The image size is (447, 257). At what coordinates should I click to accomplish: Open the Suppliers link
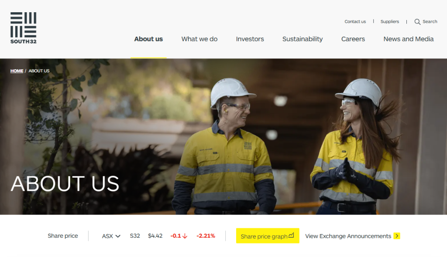(x=390, y=22)
